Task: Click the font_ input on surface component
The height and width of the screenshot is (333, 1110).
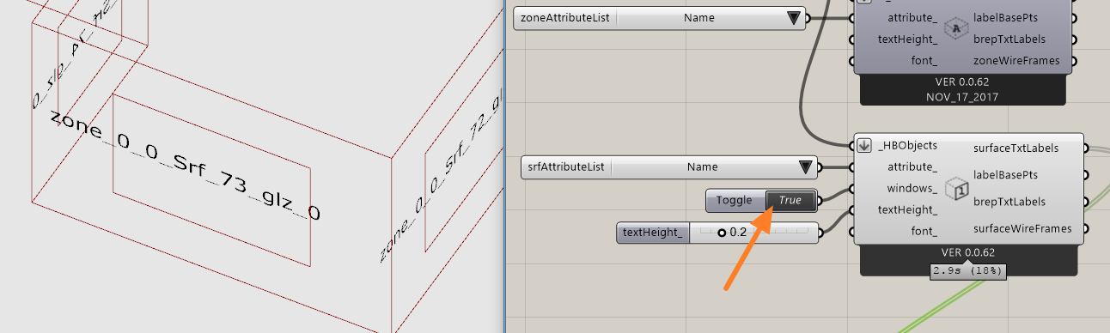Action: coord(924,231)
